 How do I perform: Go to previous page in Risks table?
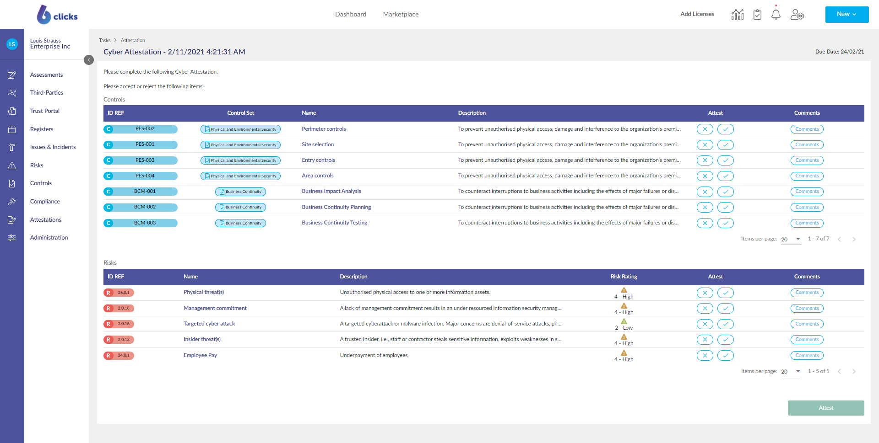840,371
